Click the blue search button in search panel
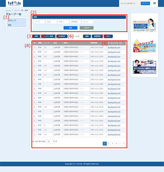The height and width of the screenshot is (172, 164). [x=71, y=28]
